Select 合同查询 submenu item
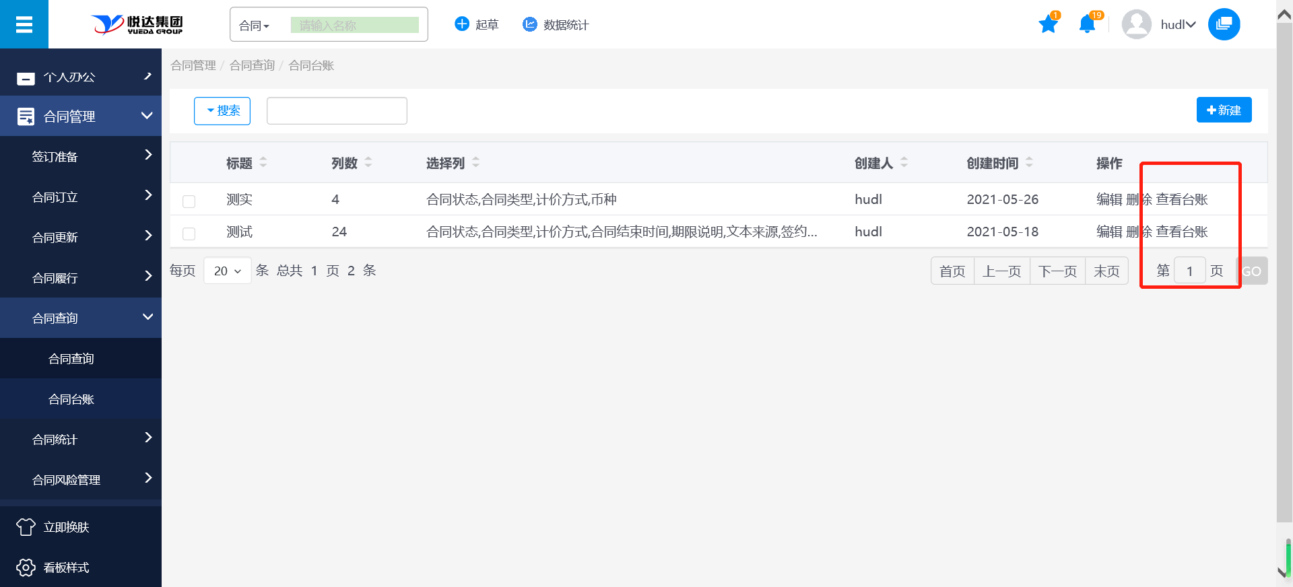Viewport: 1293px width, 587px height. point(71,359)
